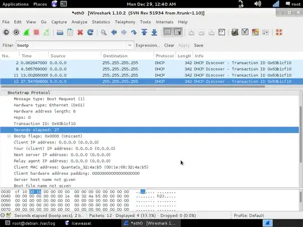
Task: Open the Go menu
Action: (x=43, y=22)
